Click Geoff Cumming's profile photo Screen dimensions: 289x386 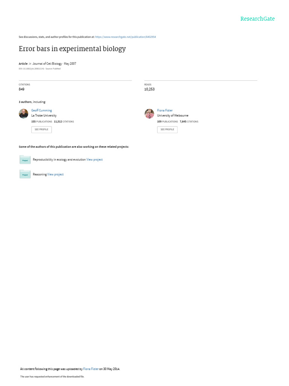23,113
